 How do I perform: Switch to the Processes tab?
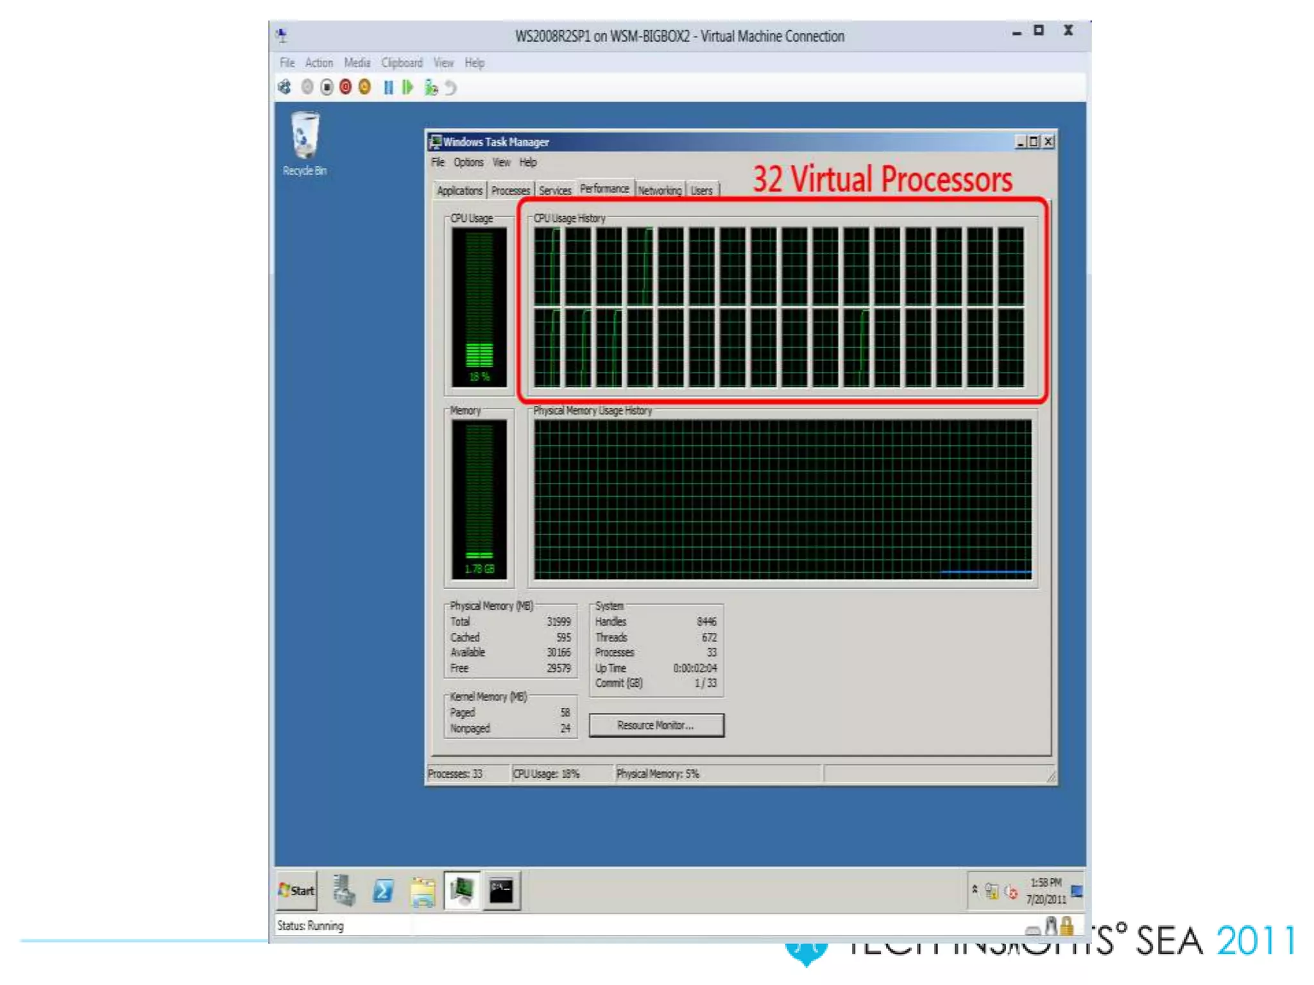(x=511, y=190)
